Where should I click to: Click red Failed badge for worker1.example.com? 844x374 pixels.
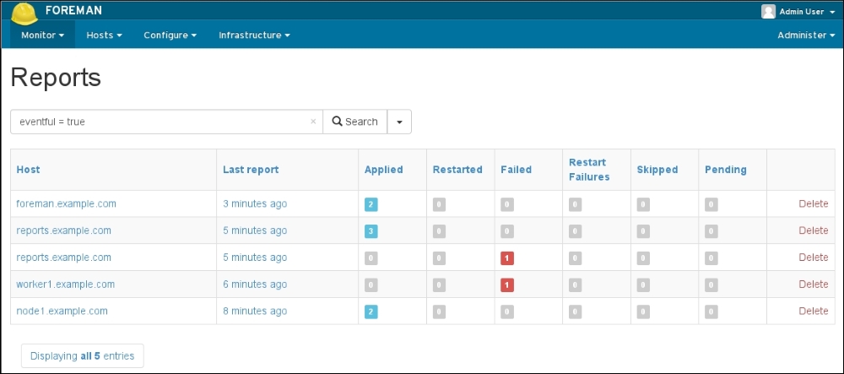(506, 285)
